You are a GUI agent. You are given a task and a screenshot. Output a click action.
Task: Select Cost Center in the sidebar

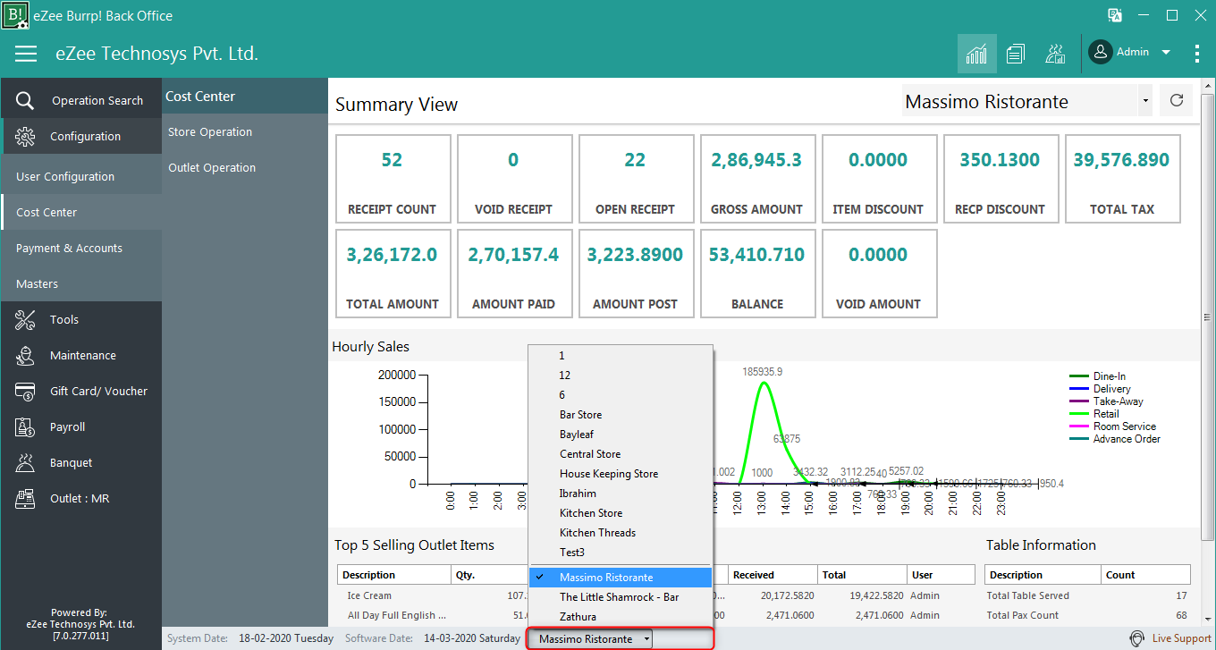[80, 212]
